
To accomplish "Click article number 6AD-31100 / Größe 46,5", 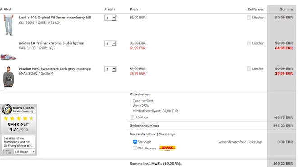I will [x=37, y=48].
